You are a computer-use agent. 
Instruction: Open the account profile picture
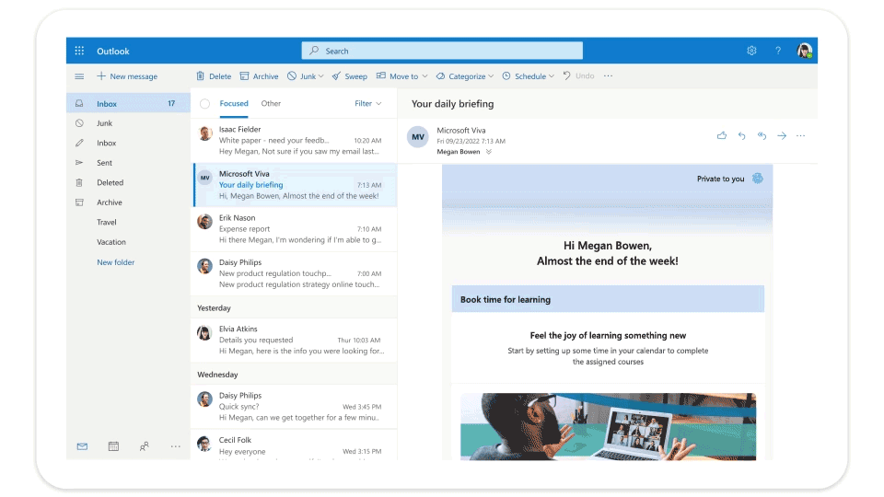[x=805, y=51]
